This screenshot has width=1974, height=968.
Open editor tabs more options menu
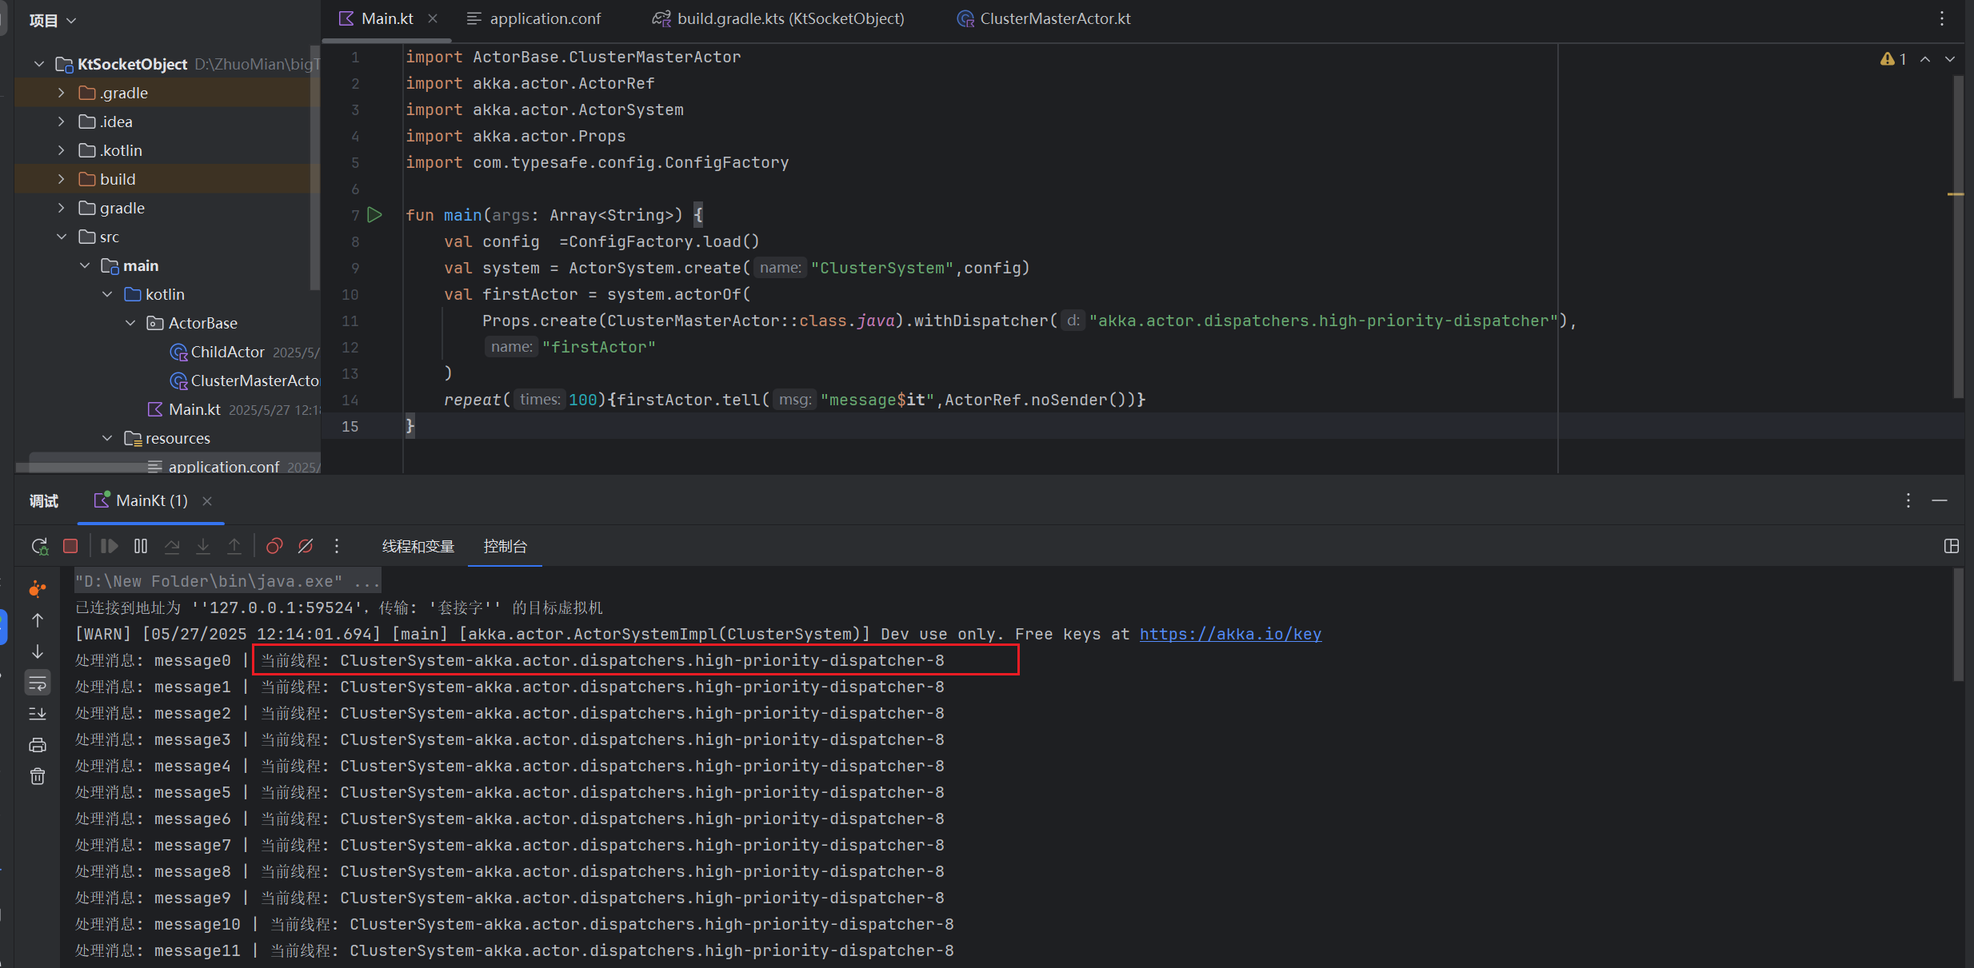point(1942,18)
